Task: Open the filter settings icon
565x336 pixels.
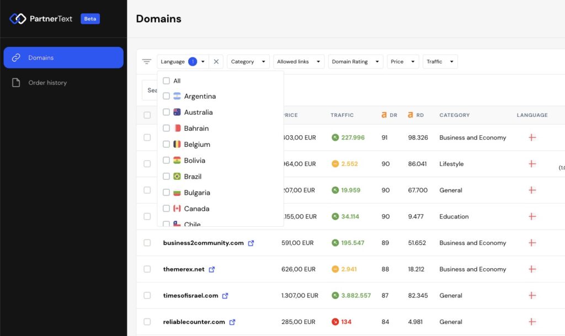Action: [147, 62]
